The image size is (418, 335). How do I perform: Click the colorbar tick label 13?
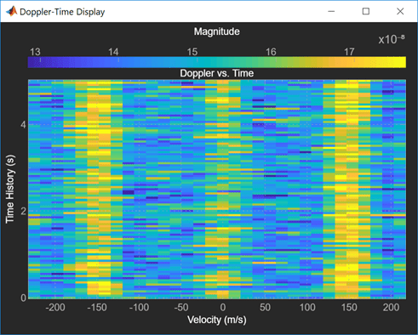click(x=35, y=52)
